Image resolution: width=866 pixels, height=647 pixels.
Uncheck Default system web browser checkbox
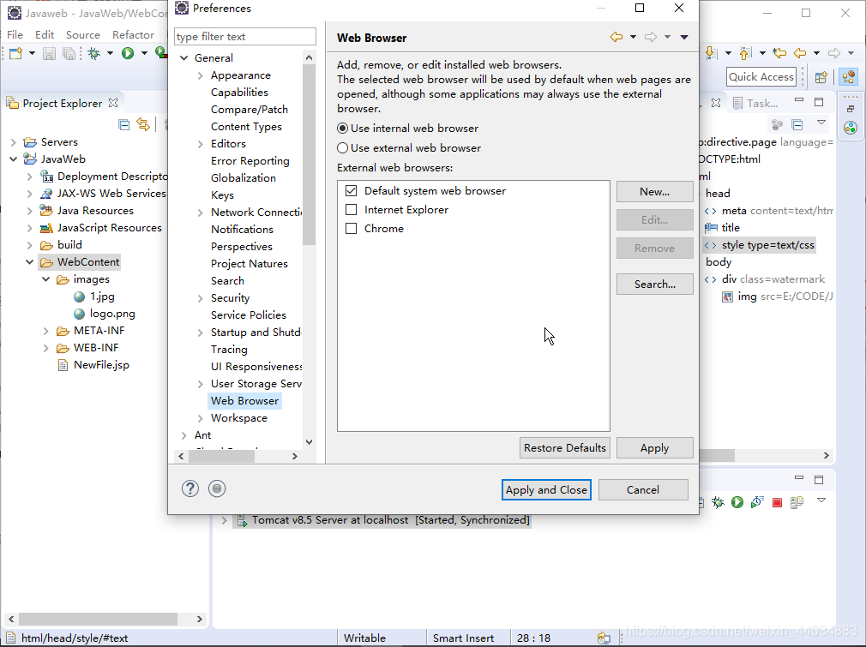pos(351,191)
